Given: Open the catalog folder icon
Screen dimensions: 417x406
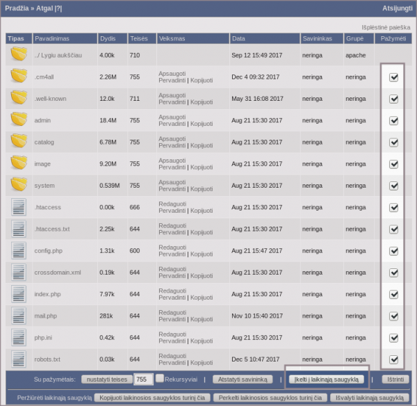Looking at the screenshot, I should point(19,140).
